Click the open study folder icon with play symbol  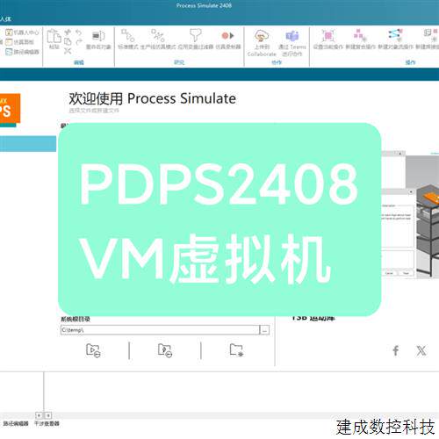(x=93, y=350)
